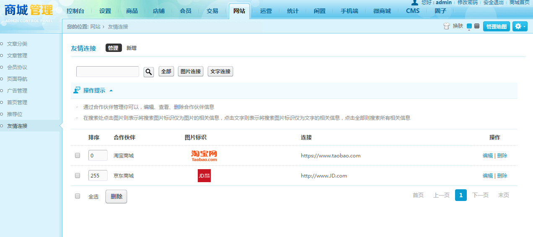Go to 下一页 next page
Image resolution: width=533 pixels, height=237 pixels.
coord(481,196)
